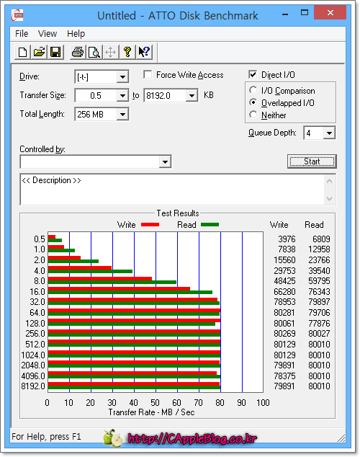Maximize the ATTO Disk Benchmark window

(x=305, y=12)
